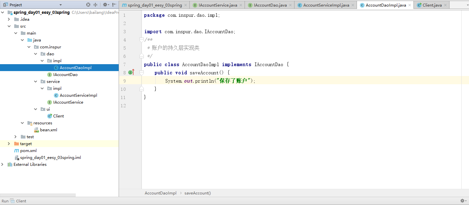Click the Collapse All icon in Project panel
The height and width of the screenshot is (205, 469).
(96, 5)
